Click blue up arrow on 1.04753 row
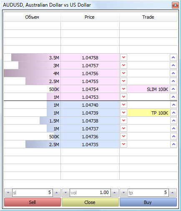This screenshot has width=181, height=211. coord(173,97)
